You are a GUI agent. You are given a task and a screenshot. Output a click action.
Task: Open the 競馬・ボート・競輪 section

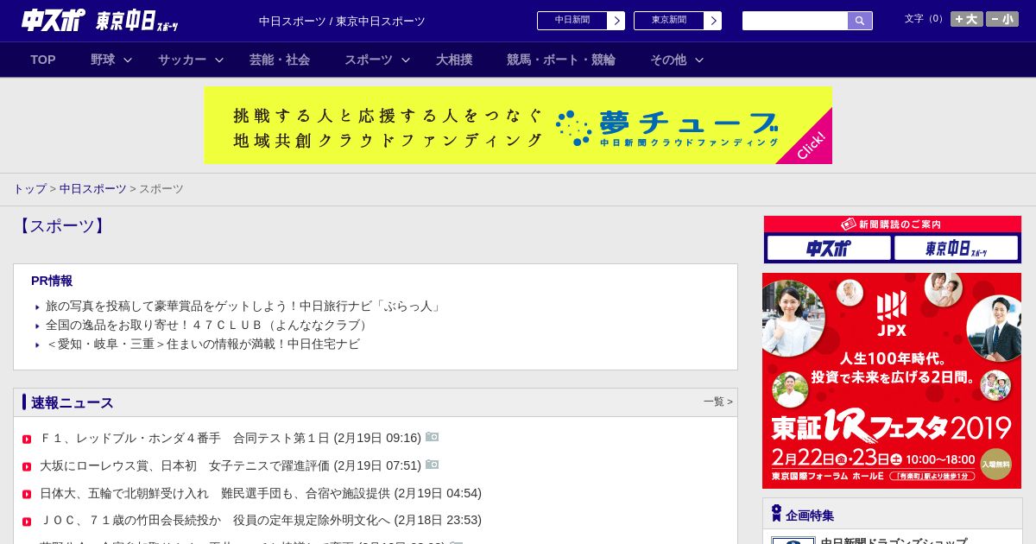click(x=561, y=60)
